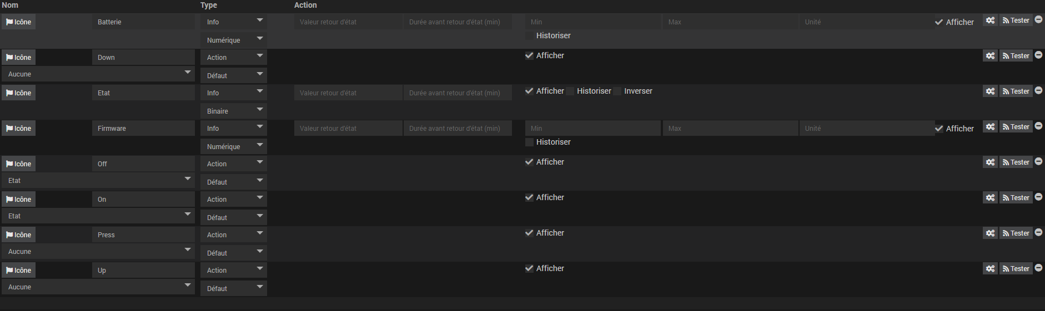The height and width of the screenshot is (311, 1045).
Task: Choose an icon for the On command
Action: [x=19, y=200]
